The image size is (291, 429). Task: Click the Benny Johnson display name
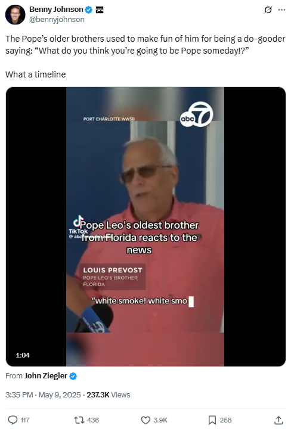56,10
